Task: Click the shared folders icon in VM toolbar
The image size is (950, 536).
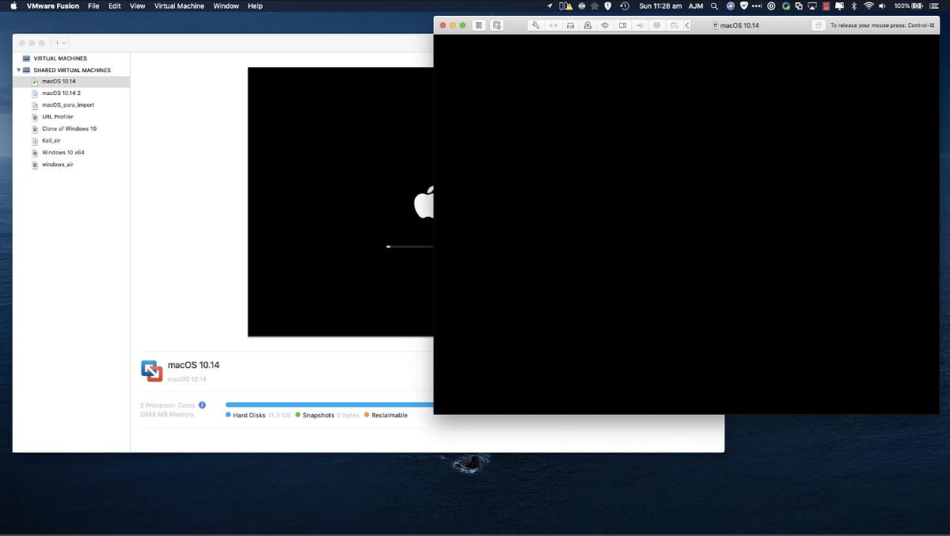Action: click(674, 25)
